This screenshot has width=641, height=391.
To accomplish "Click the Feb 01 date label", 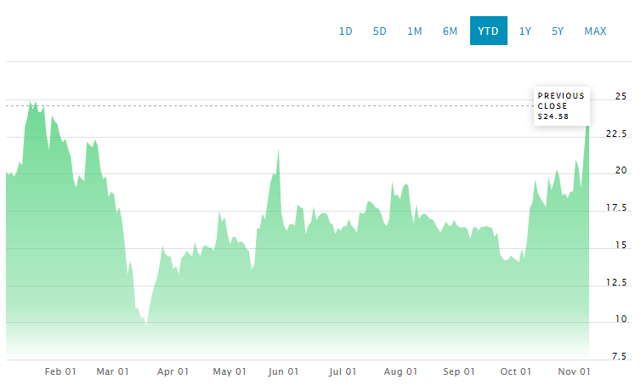I will (x=60, y=371).
